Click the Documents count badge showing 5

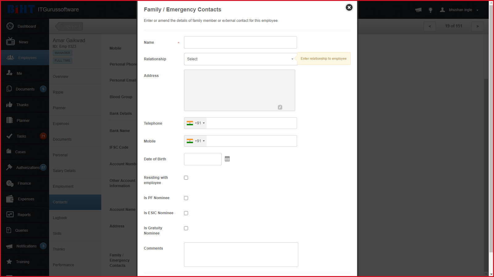43,89
